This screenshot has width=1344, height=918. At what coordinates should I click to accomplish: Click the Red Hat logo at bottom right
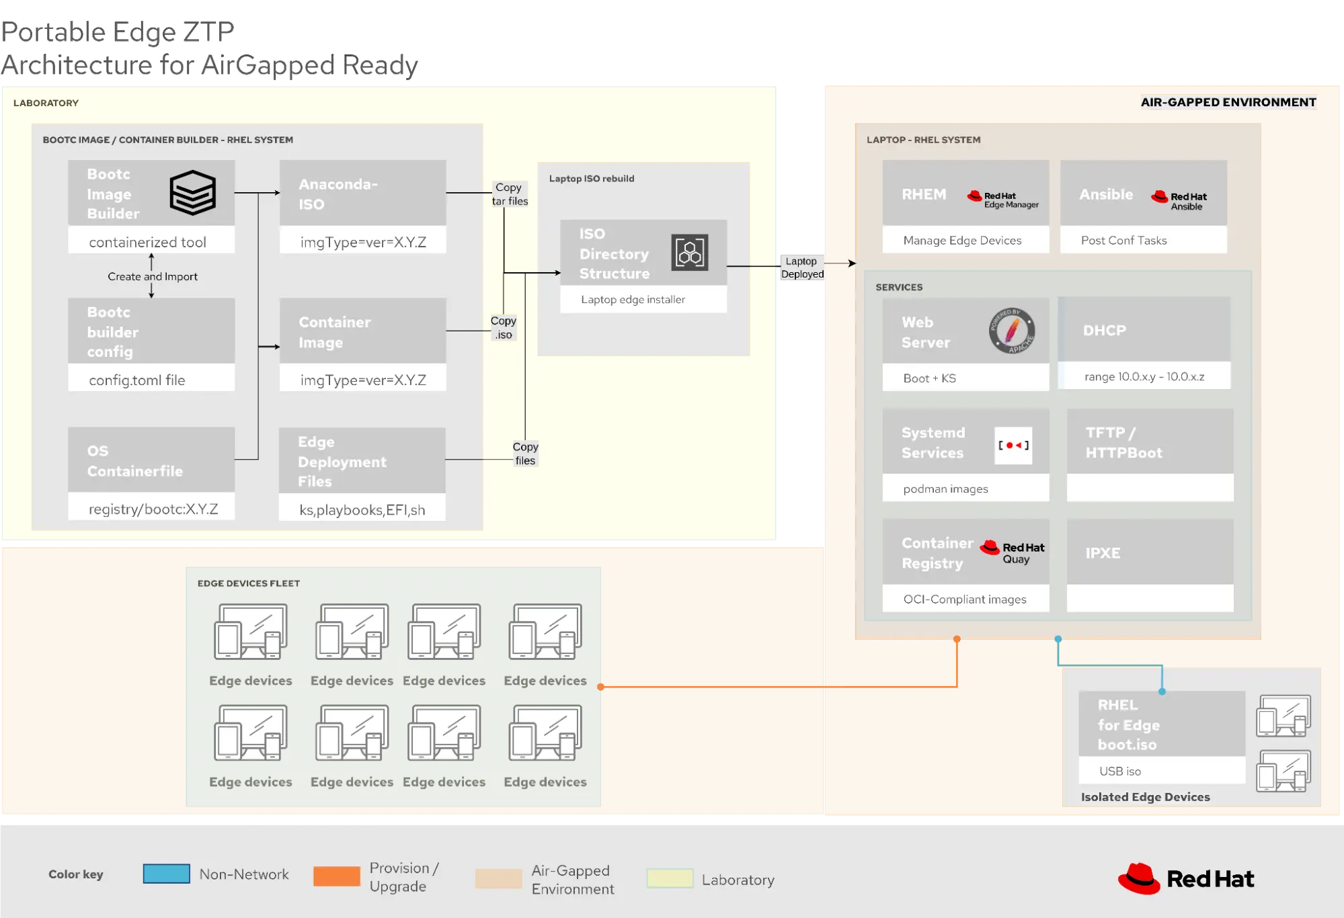1186,878
